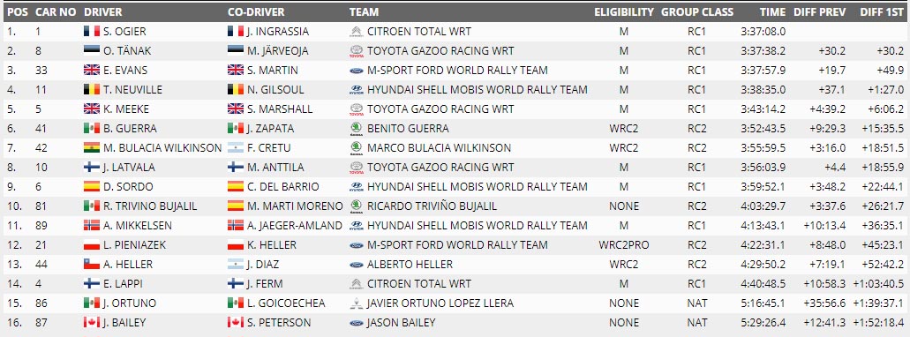The image size is (910, 337).
Task: Click the Bolivian flag beside M. Bulacia Wilkinson
Action: 92,148
